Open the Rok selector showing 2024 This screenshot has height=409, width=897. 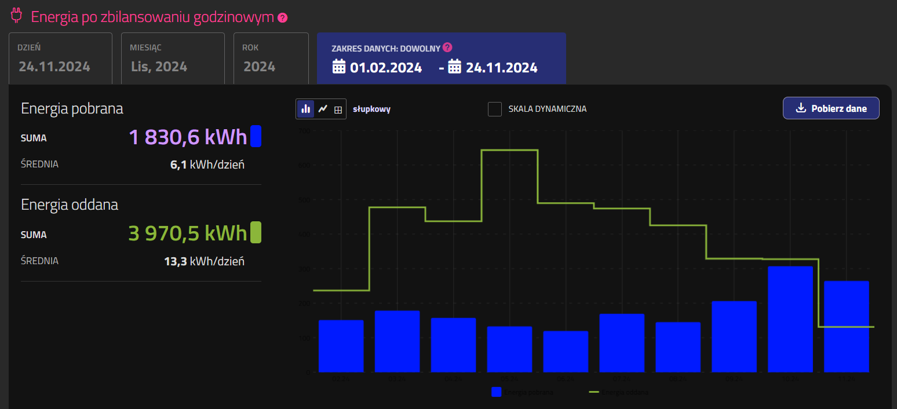271,58
